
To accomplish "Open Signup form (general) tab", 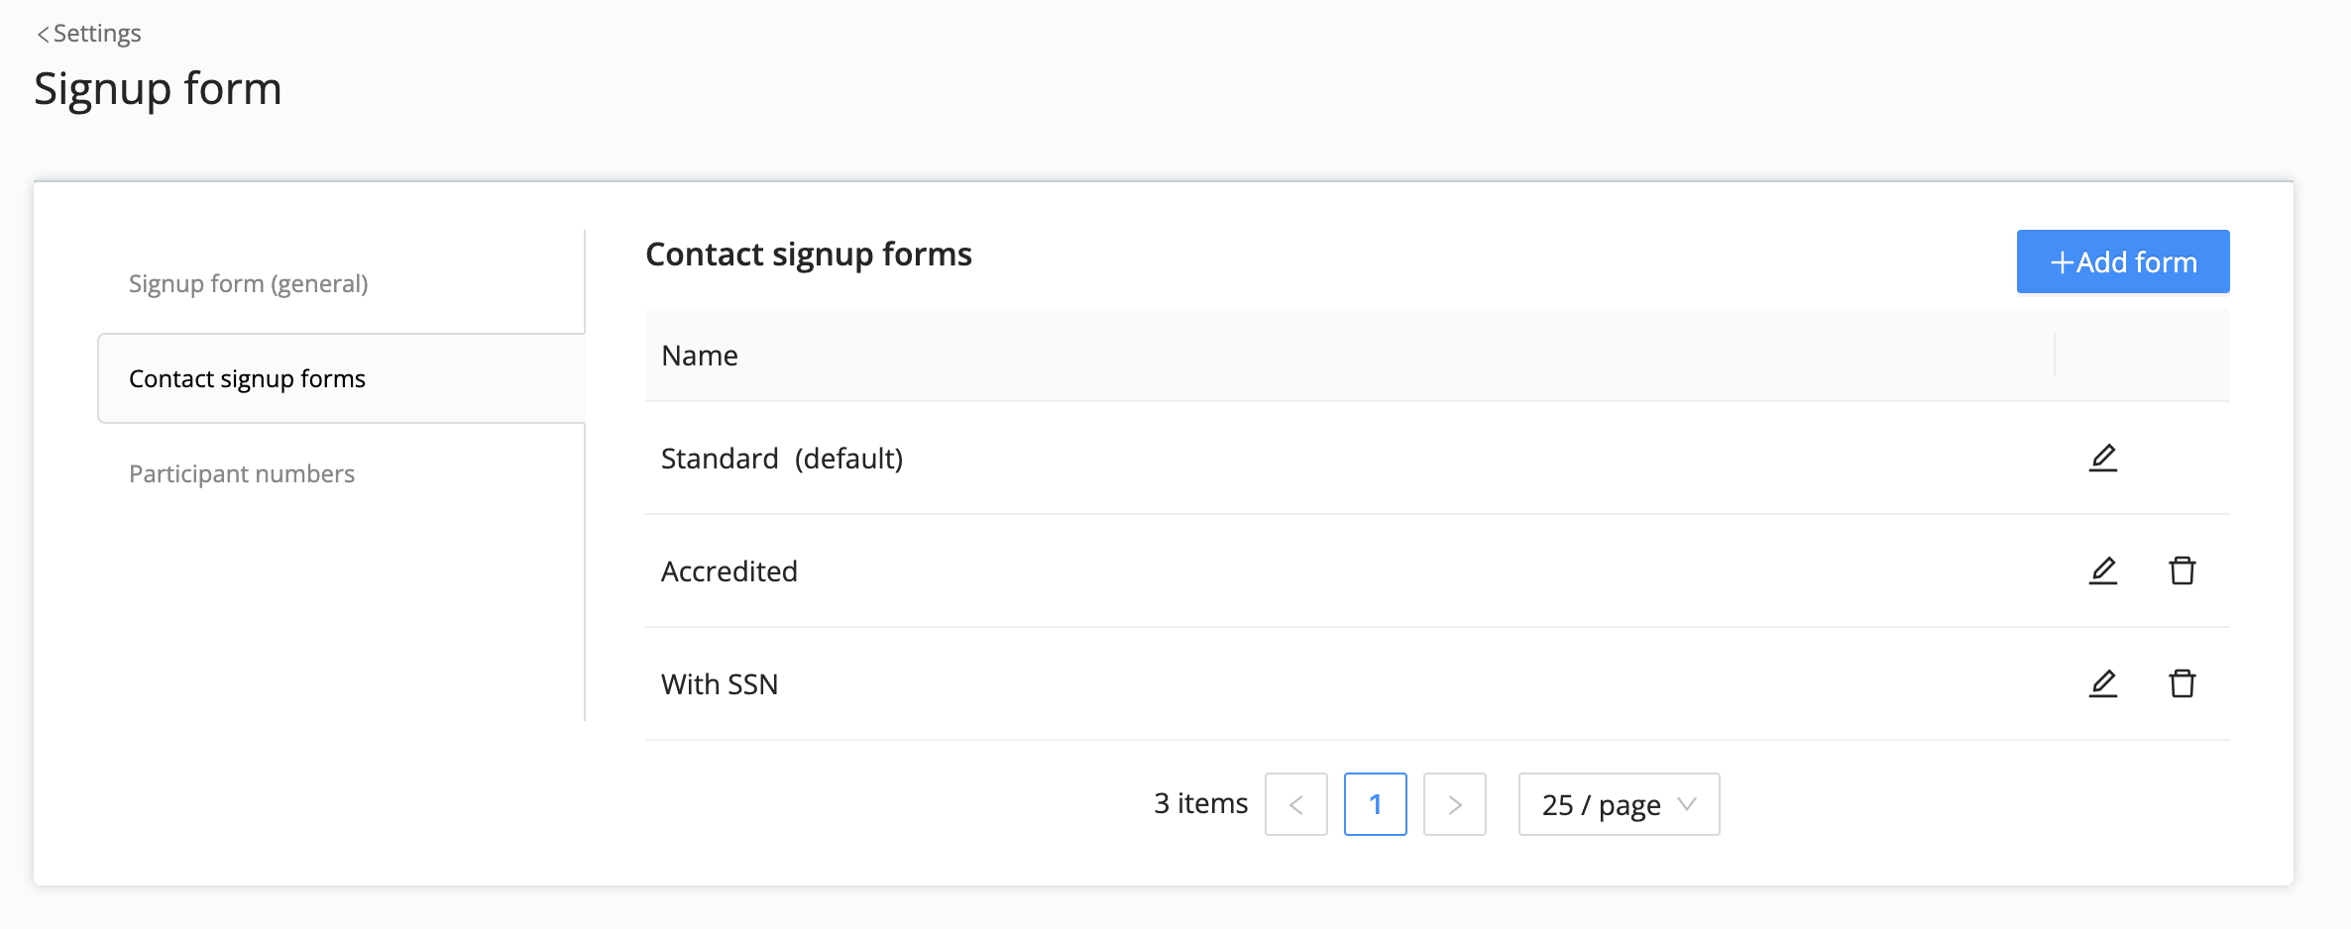I will [x=248, y=284].
